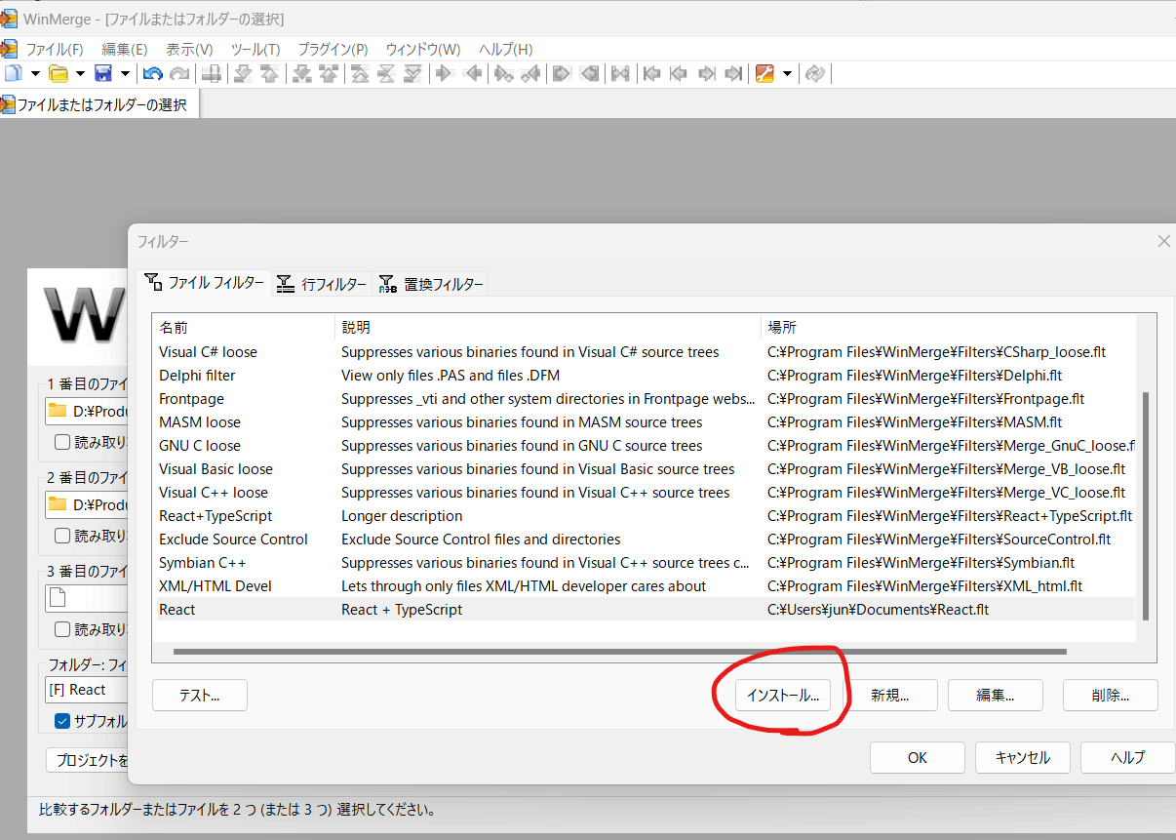Viewport: 1176px width, 840px height.
Task: Click the All Left toolbar icon
Action: (x=590, y=73)
